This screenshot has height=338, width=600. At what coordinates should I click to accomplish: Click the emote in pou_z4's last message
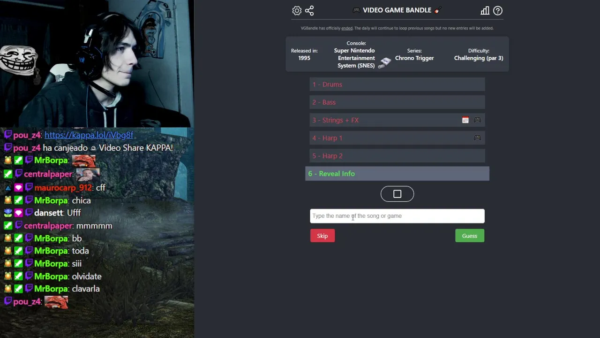(56, 302)
